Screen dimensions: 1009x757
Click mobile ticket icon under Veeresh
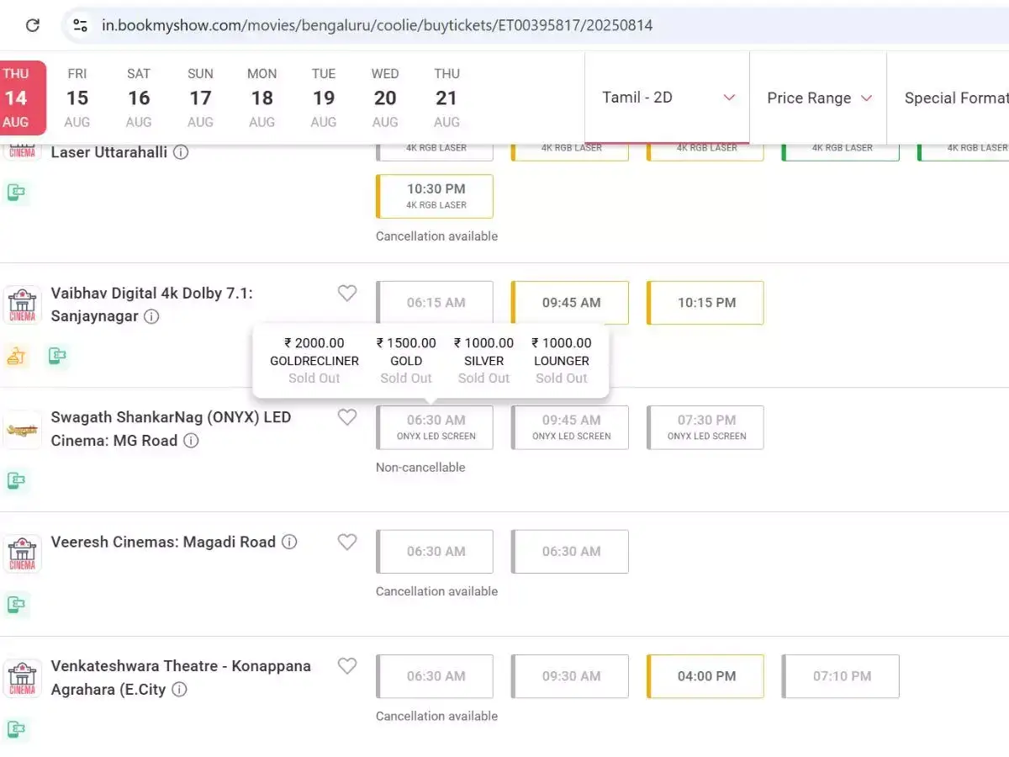16,604
